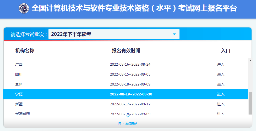Image resolution: width=256 pixels, height=131 pixels.
Task: Open the exam batch dropdown arrow
Action: [x=174, y=34]
